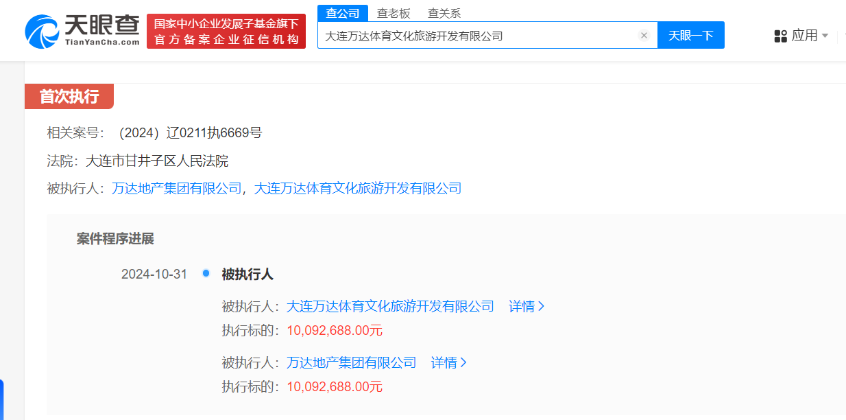This screenshot has height=420, width=846.
Task: Click the 天眼一下 search button
Action: (x=691, y=36)
